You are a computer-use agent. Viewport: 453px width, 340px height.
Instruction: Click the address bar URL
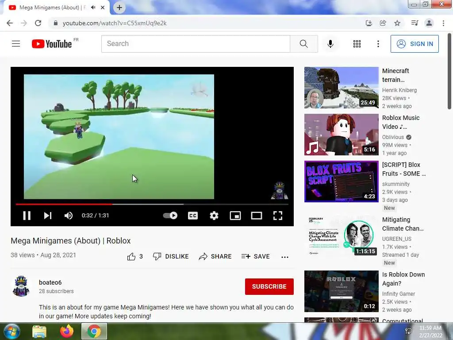coord(115,23)
